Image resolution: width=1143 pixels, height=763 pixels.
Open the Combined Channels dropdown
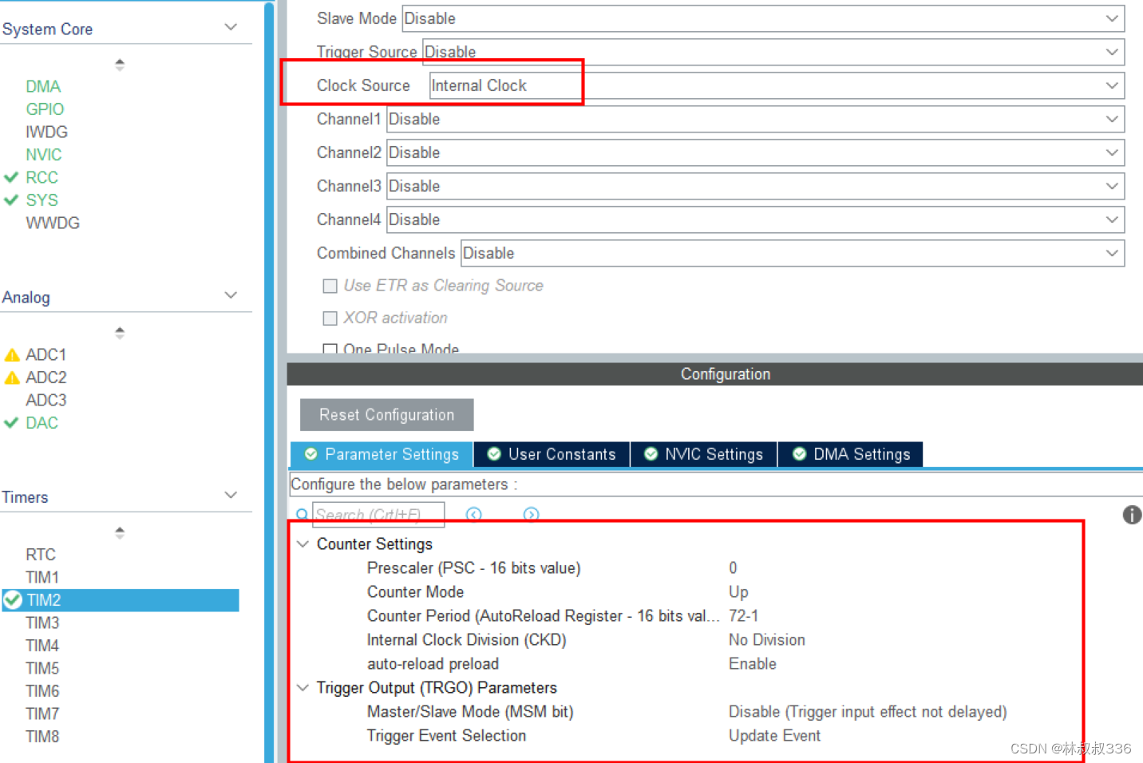coord(793,253)
